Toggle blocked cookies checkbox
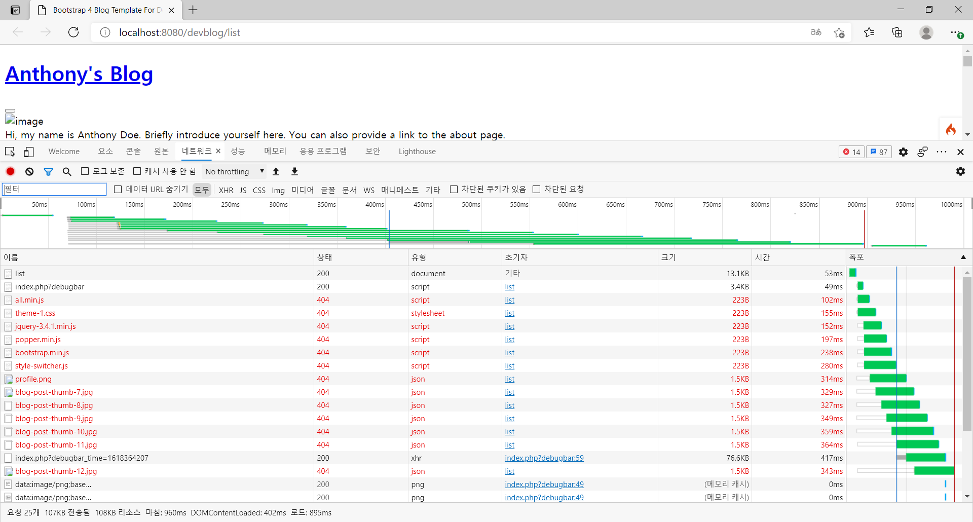Screen dimensions: 973x522 (454, 189)
